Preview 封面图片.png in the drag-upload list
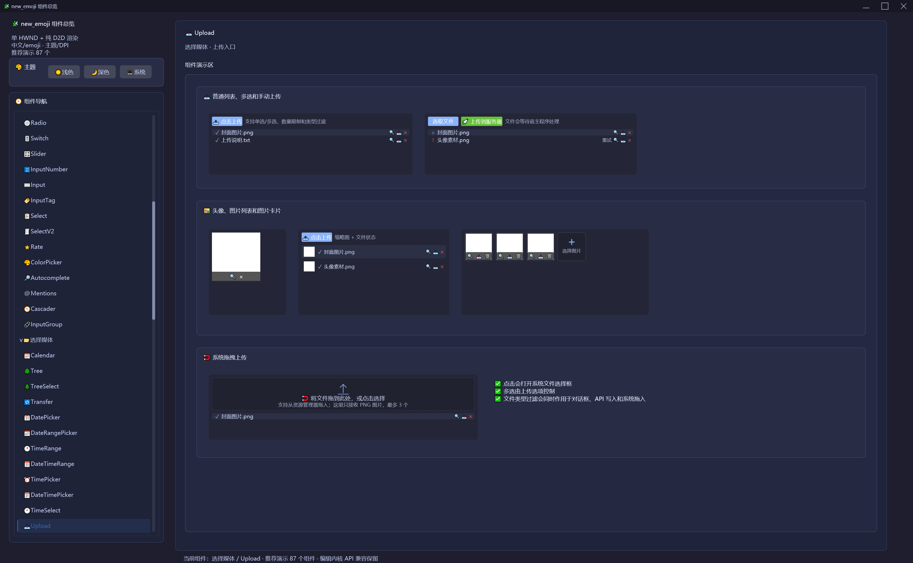 (457, 417)
